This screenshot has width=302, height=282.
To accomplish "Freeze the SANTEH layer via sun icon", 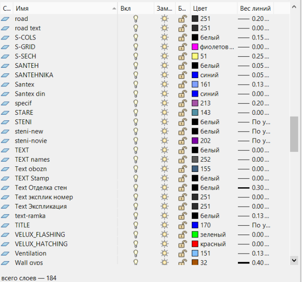I will click(164, 66).
